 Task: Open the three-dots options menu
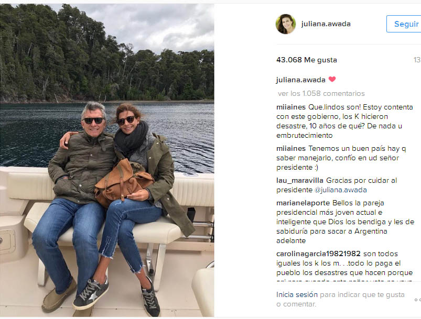[x=418, y=300]
